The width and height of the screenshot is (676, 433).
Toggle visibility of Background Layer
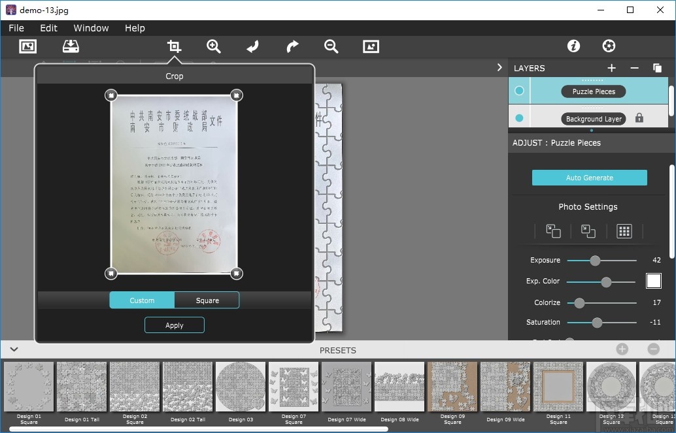[519, 118]
